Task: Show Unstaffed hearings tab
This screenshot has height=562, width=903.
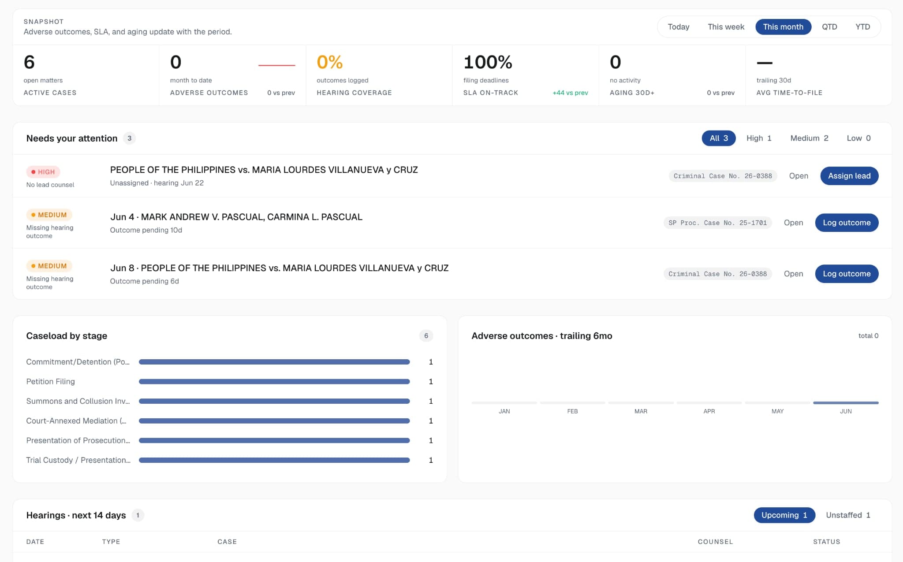Action: (848, 515)
